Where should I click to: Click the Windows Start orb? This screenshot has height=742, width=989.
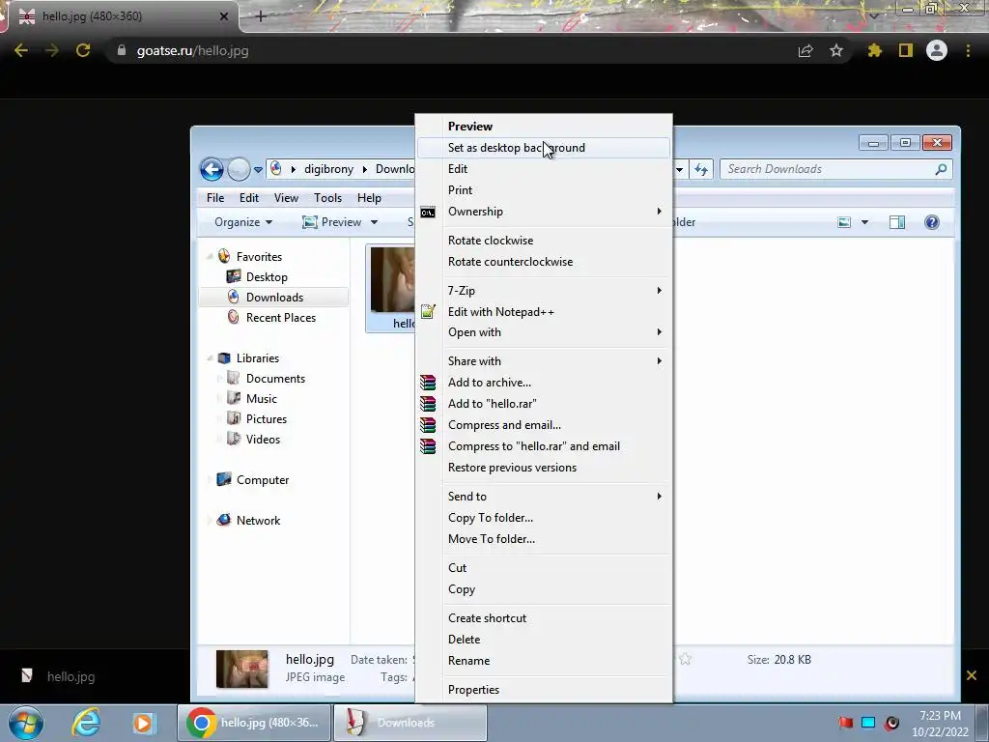click(x=26, y=723)
